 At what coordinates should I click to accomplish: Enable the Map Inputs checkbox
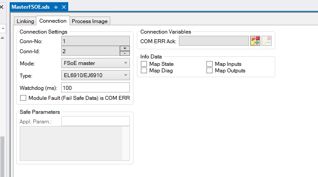[209, 64]
